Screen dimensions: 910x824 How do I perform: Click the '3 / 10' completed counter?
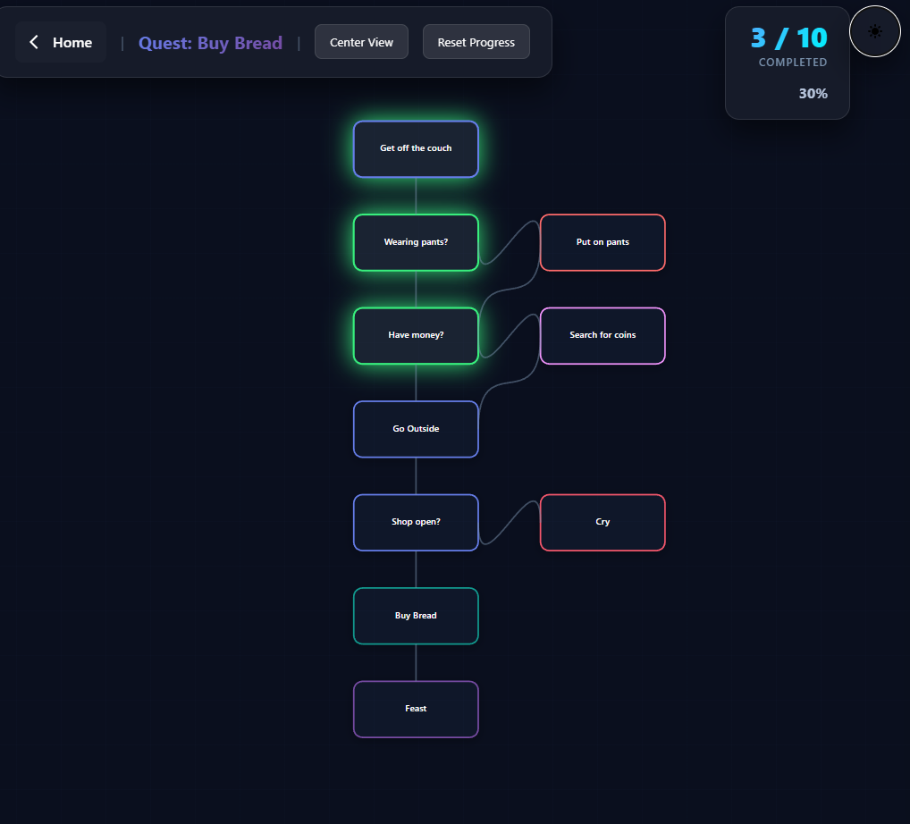click(788, 38)
